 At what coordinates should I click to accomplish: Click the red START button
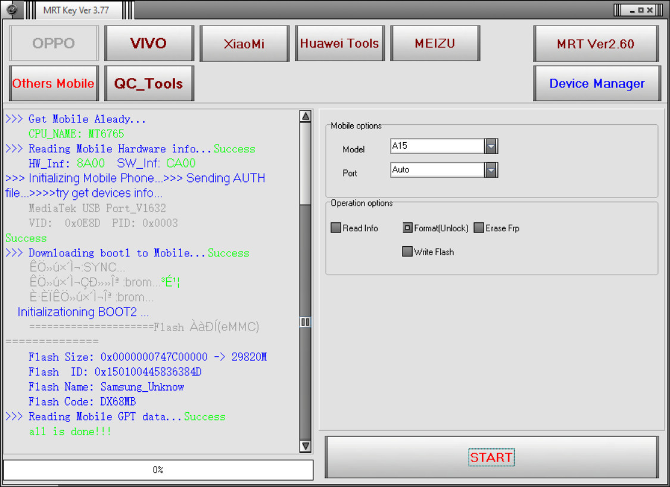coord(491,457)
